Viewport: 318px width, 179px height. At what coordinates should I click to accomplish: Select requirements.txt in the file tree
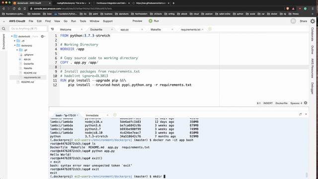pos(32,78)
